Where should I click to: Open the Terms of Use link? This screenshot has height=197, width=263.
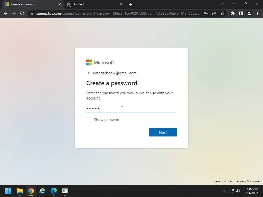[223, 181]
